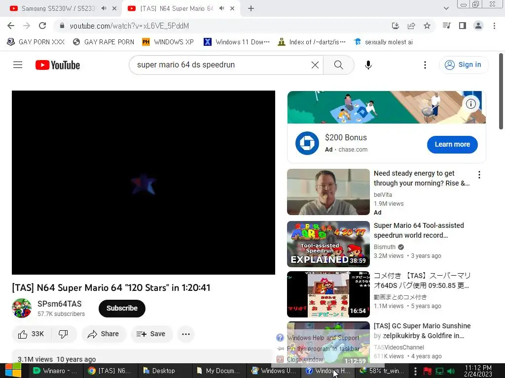Open the Windows 11 Dow… bookmark
505x378 pixels.
(237, 42)
